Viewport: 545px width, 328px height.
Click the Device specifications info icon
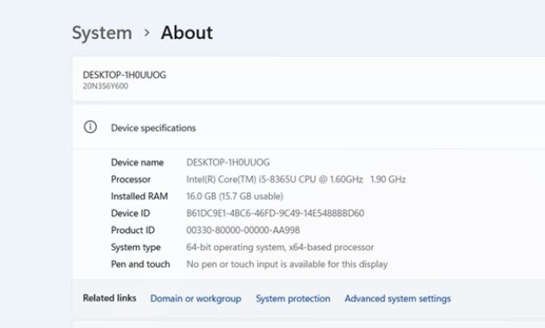tap(90, 127)
